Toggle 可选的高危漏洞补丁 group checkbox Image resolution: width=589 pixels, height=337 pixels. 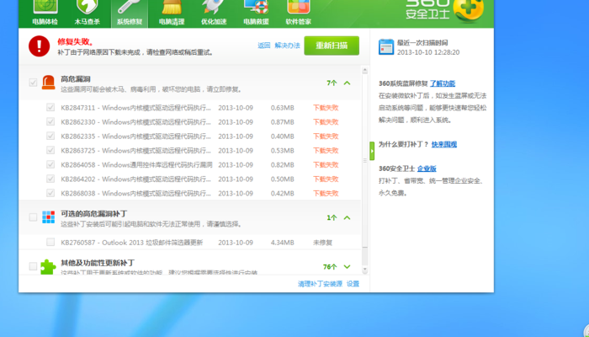[33, 217]
